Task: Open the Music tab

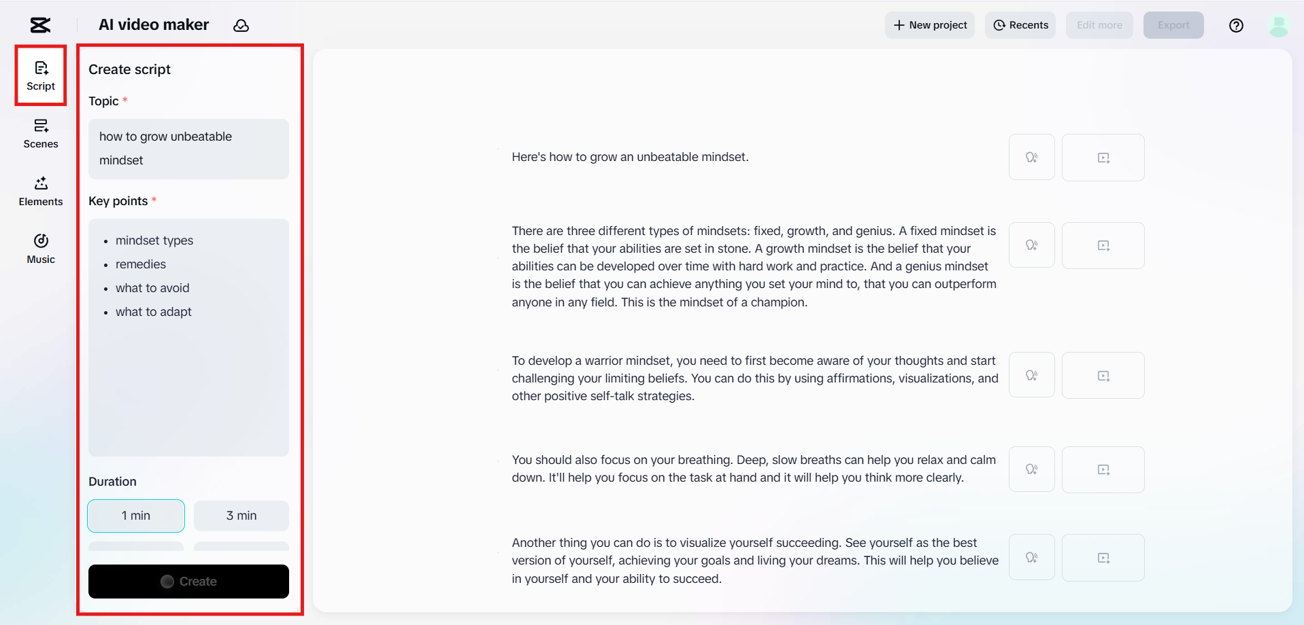Action: [41, 249]
